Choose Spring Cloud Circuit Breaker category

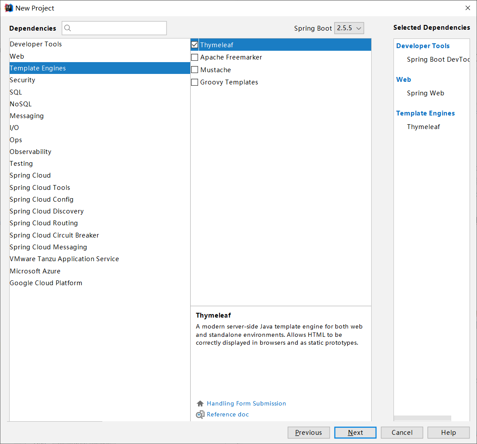100,235
